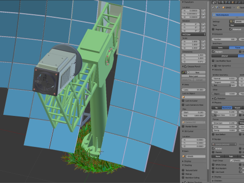Select Faces as emit from option
The width and height of the screenshot is (244, 183).
pos(236,48)
